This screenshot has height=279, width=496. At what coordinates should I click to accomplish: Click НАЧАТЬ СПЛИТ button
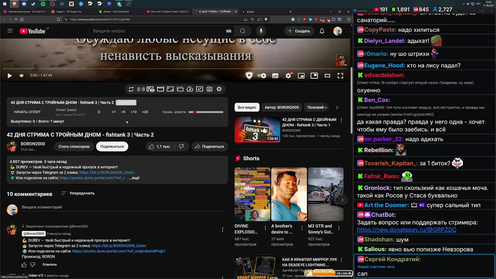[27, 112]
